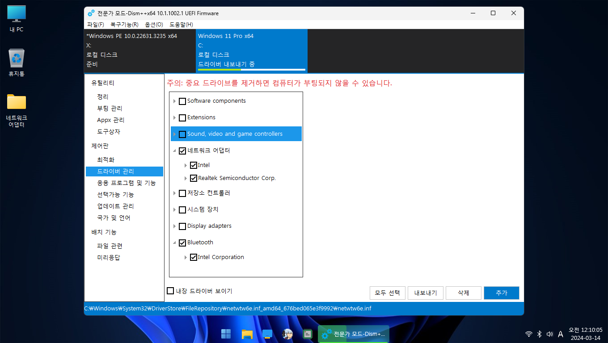
Task: Expand Sound, video and game controllers node
Action: click(175, 134)
